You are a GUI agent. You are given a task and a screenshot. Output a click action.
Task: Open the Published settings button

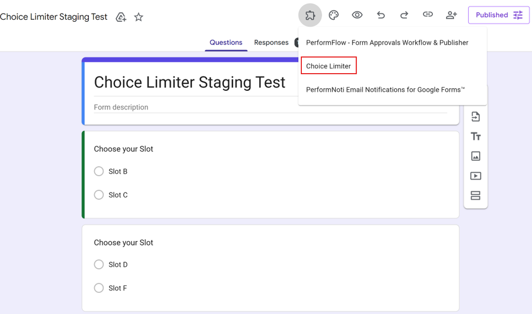(498, 15)
